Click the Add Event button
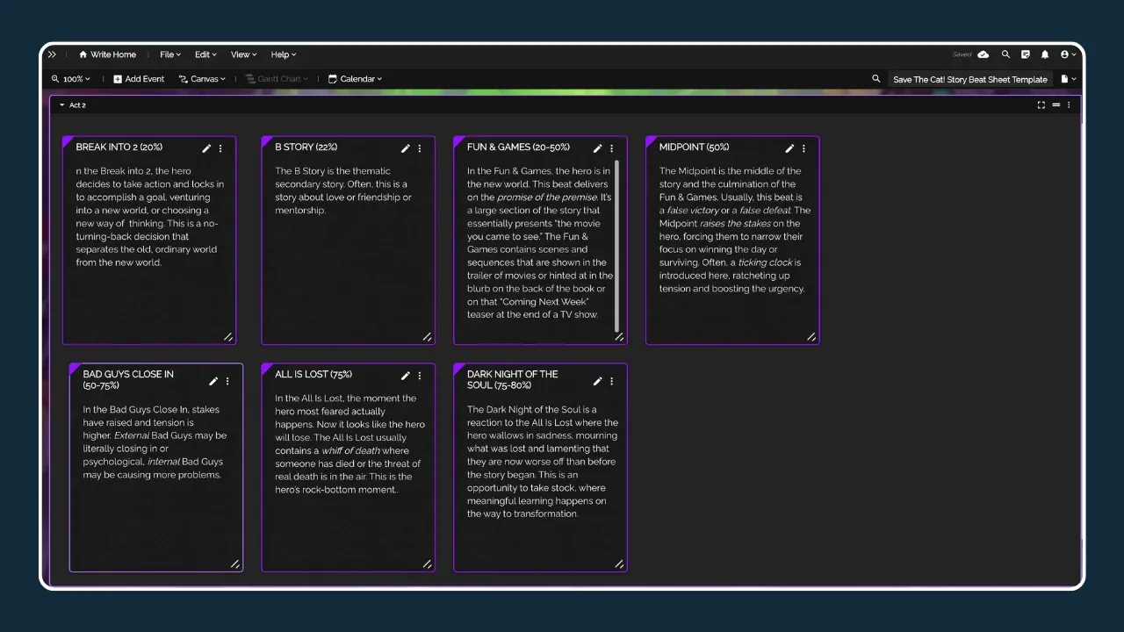Screen dimensions: 1124x632 pyautogui.click(x=139, y=79)
